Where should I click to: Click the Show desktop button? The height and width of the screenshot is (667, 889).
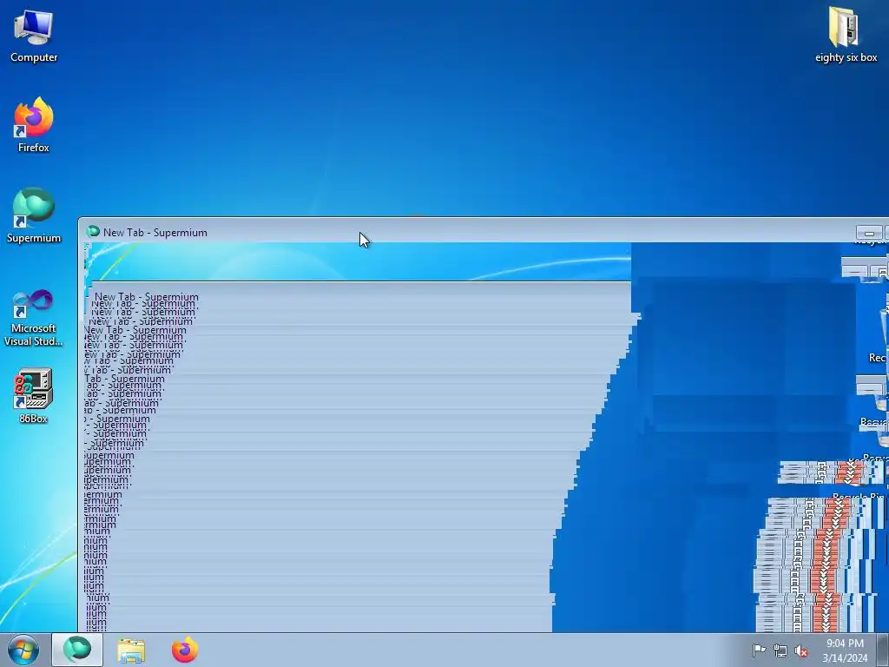pos(883,650)
